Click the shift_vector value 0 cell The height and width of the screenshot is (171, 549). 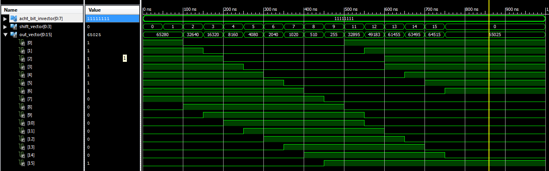point(112,27)
